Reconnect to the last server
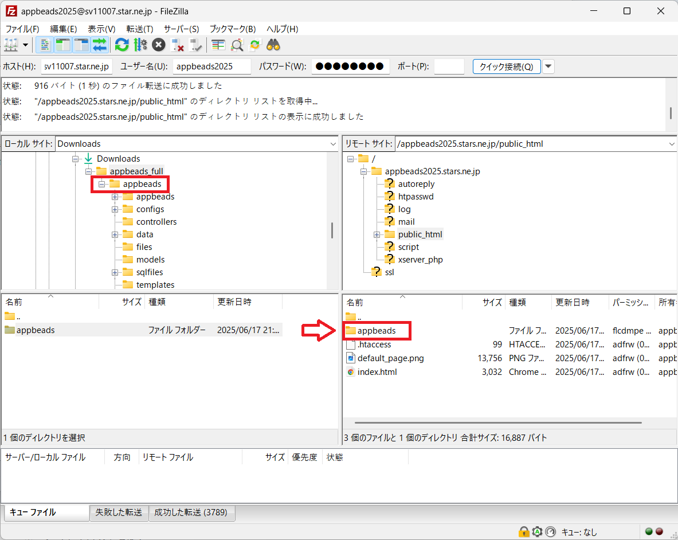This screenshot has height=540, width=678. click(196, 45)
